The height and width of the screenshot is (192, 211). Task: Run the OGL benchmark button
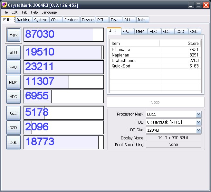14,142
